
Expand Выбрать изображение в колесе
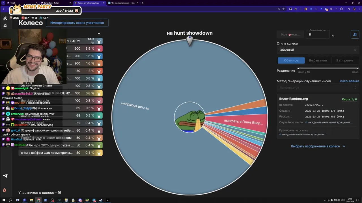318,146
